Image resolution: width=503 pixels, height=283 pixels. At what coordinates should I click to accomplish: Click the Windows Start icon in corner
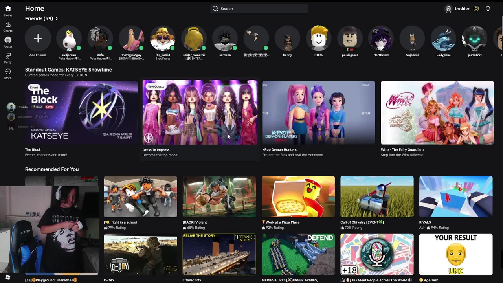coord(7,277)
